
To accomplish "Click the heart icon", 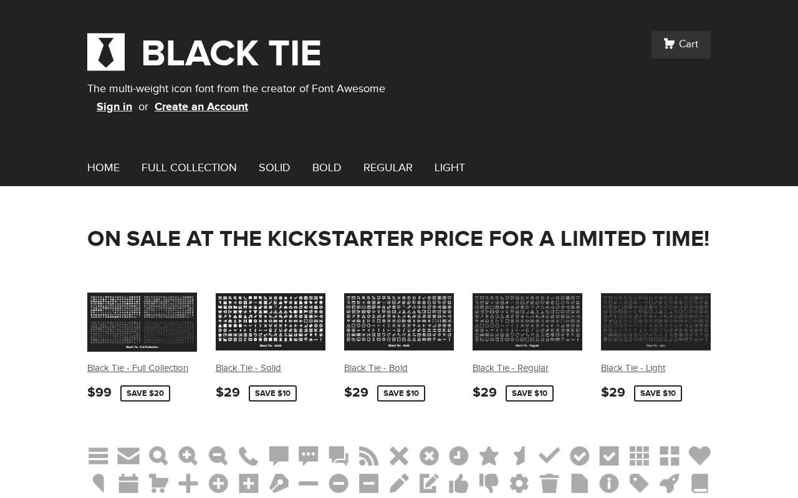I will 699,456.
